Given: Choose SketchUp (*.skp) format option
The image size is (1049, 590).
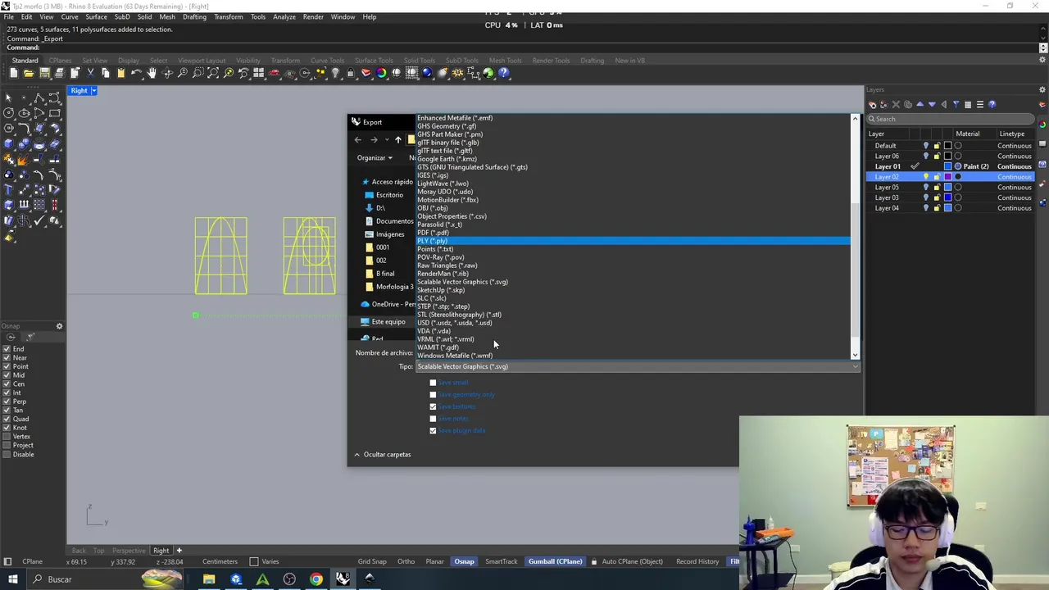Looking at the screenshot, I should [441, 290].
